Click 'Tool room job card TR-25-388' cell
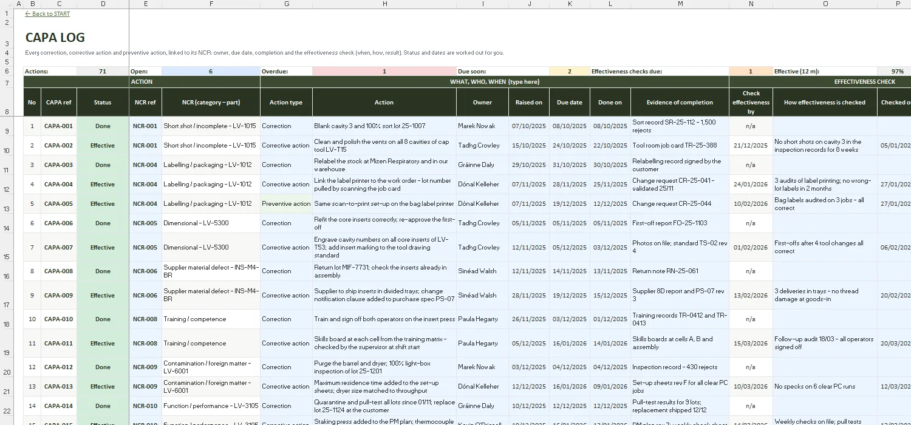The image size is (911, 425). point(680,145)
